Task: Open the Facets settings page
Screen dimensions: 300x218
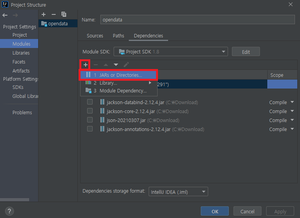Action: tap(19, 62)
